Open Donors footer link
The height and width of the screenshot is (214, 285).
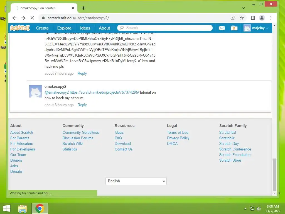(16, 160)
